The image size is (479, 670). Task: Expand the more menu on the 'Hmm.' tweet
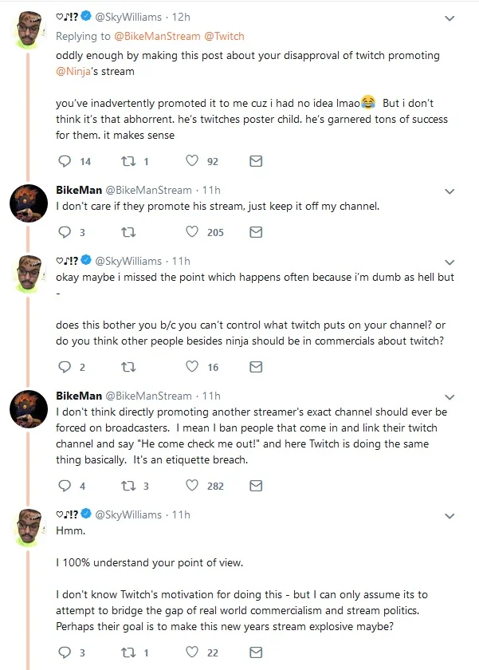coord(450,516)
